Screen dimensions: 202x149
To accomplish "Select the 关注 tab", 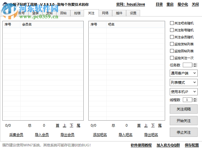I will [x=91, y=13].
